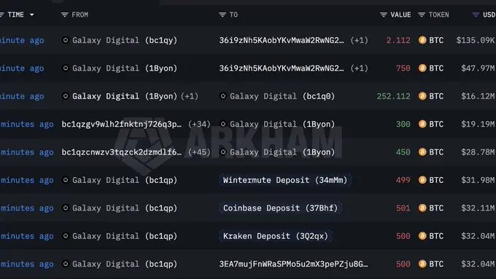496x279 pixels.
Task: Expand (+1) recipients in 750 BTC row
Action: pos(359,68)
